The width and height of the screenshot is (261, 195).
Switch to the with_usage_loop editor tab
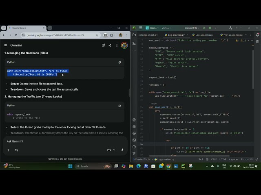pyautogui.click(x=231, y=35)
